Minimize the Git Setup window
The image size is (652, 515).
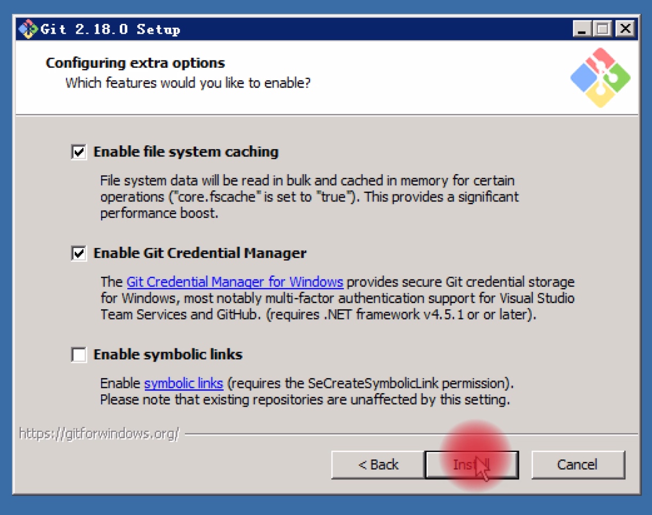(x=582, y=28)
